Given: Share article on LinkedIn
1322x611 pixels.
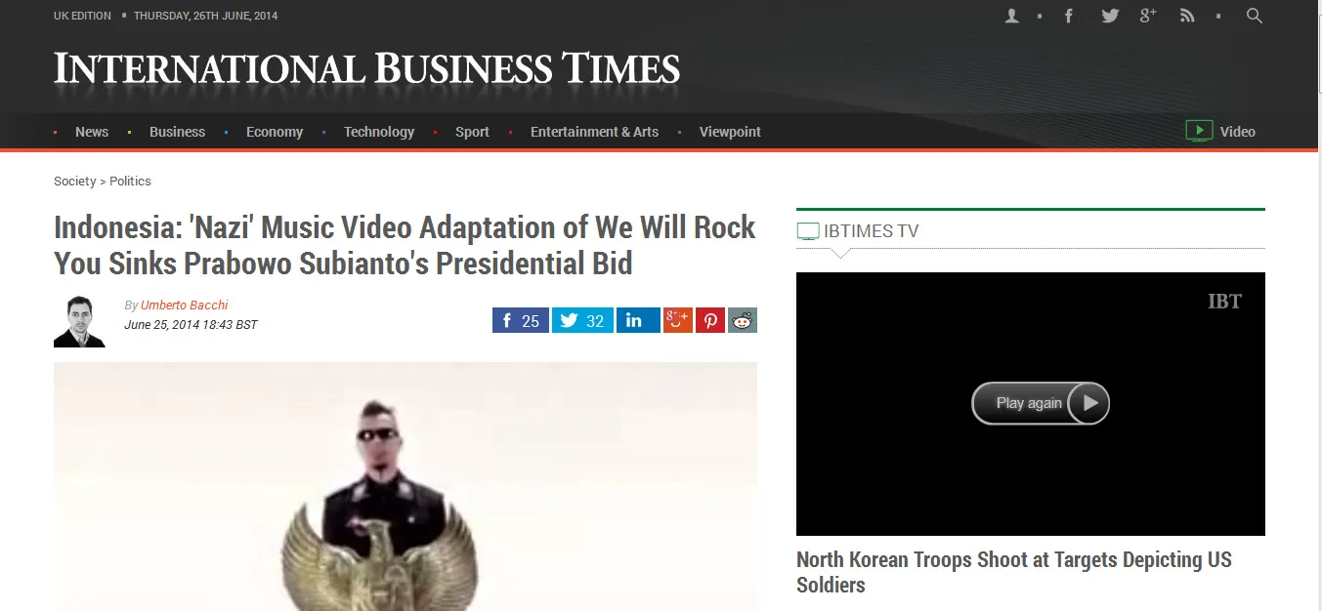Looking at the screenshot, I should 638,320.
